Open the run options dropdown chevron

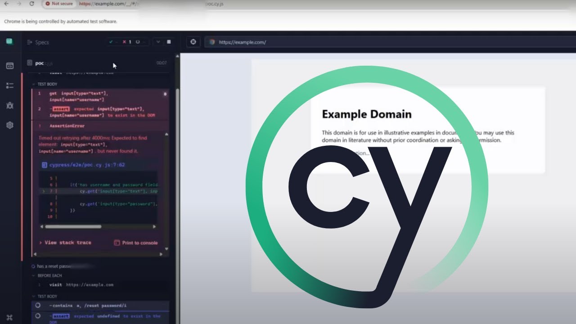[158, 42]
